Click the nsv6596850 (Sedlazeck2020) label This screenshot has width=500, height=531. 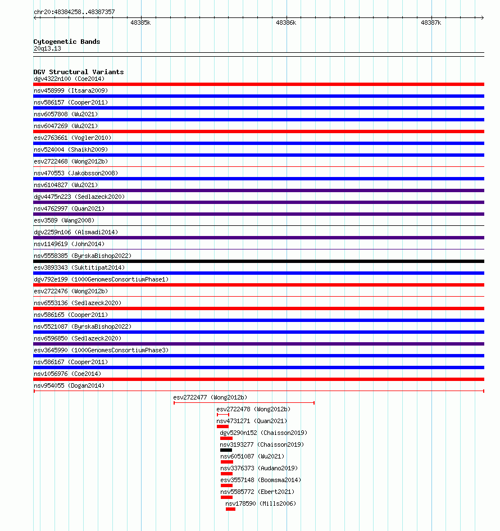point(78,338)
